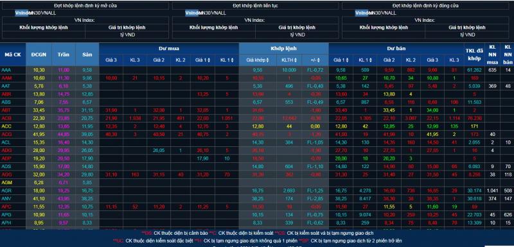Sort by Giá khớp column arrows

(268, 60)
